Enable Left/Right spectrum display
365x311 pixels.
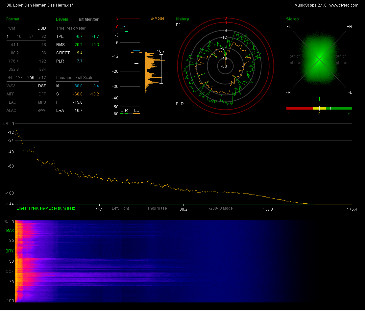tap(120, 208)
